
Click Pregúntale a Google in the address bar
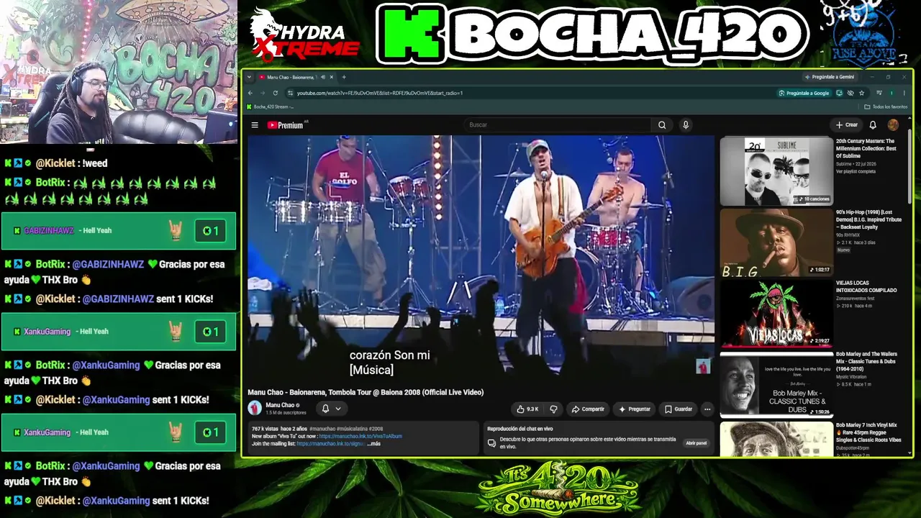804,93
